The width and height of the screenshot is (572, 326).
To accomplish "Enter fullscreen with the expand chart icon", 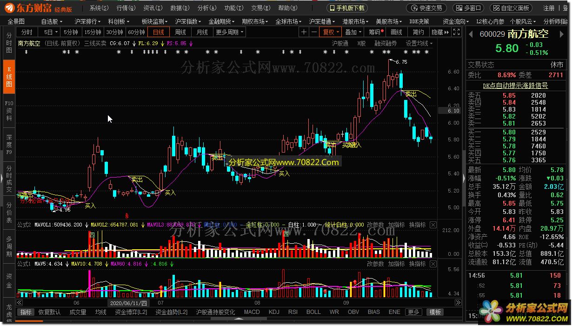I will click(457, 32).
